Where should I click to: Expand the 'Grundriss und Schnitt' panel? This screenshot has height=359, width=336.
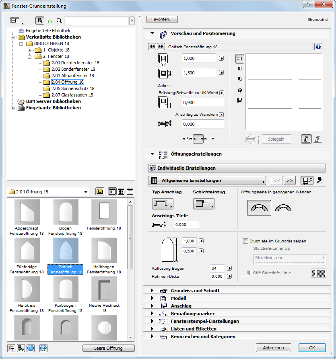pyautogui.click(x=152, y=290)
